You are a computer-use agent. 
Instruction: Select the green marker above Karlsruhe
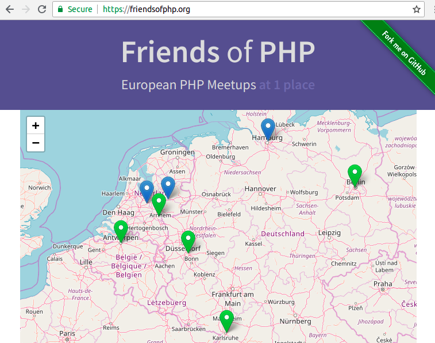(226, 321)
